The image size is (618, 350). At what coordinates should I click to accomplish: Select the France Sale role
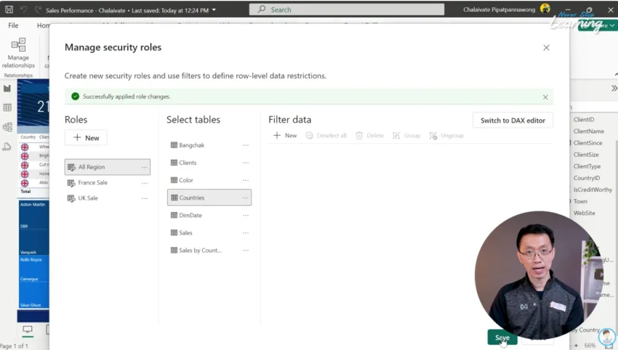[x=92, y=183]
